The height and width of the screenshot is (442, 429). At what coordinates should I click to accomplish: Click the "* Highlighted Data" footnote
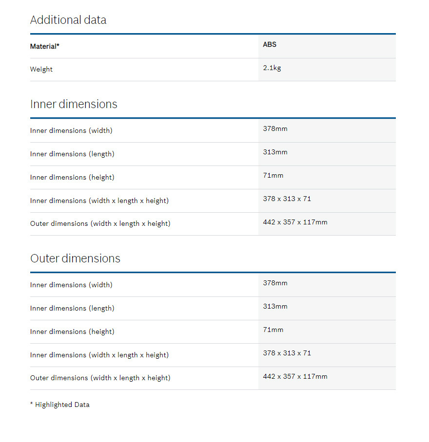click(x=59, y=405)
